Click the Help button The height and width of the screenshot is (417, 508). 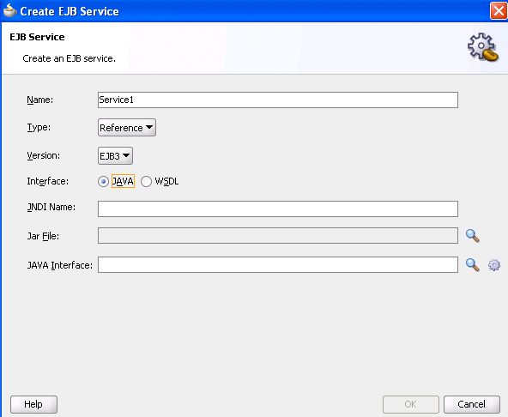(33, 404)
